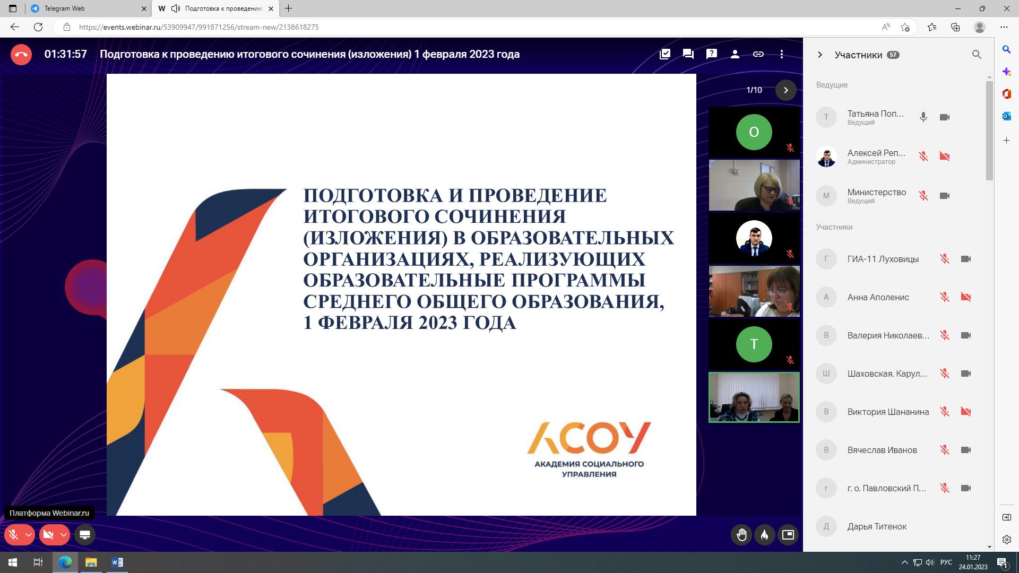This screenshot has height=573, width=1019.
Task: Toggle your muted microphone button
Action: pyautogui.click(x=14, y=535)
